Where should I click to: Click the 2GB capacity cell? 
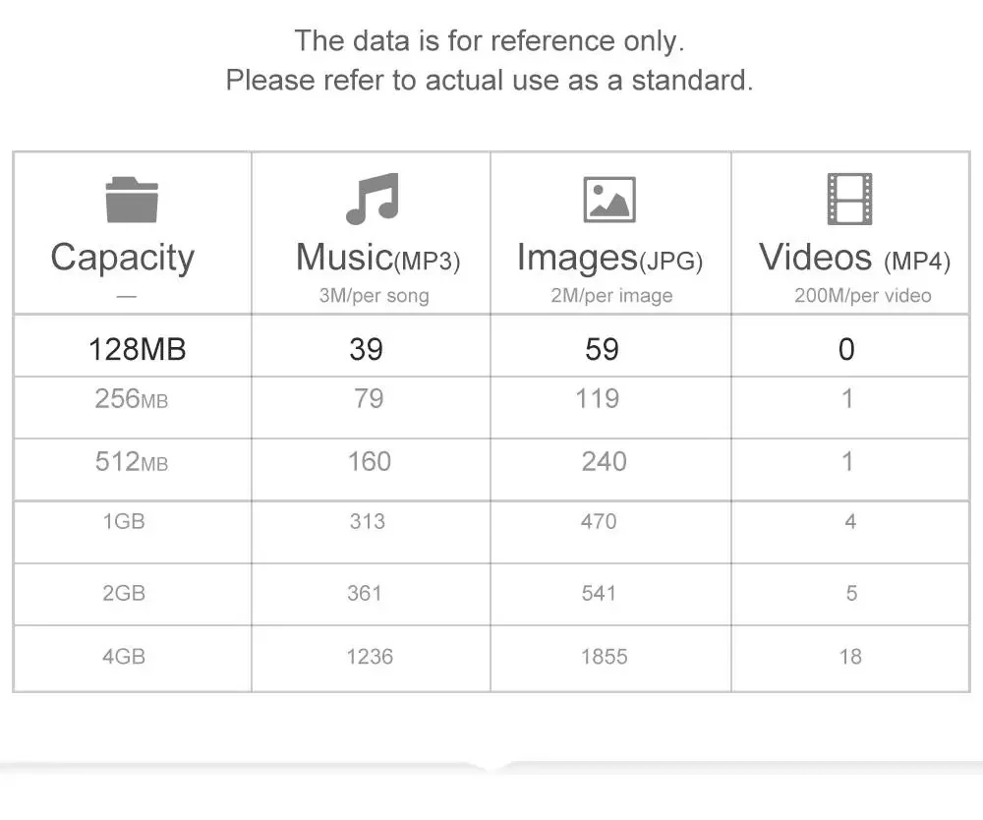[124, 593]
